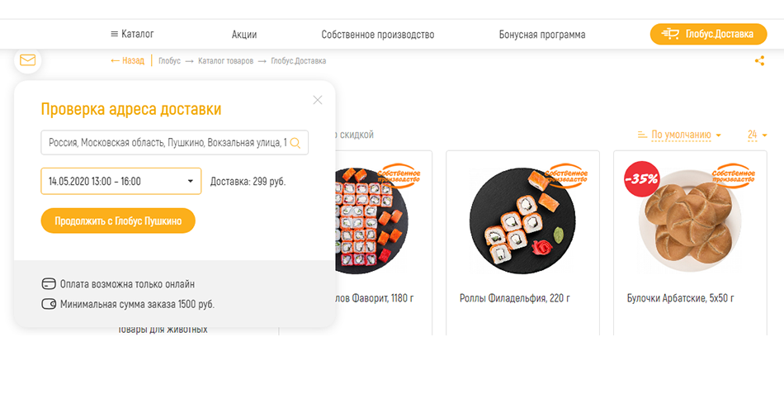Image resolution: width=784 pixels, height=394 pixels.
Task: Open the 24 items per page dropdown
Action: 757,135
